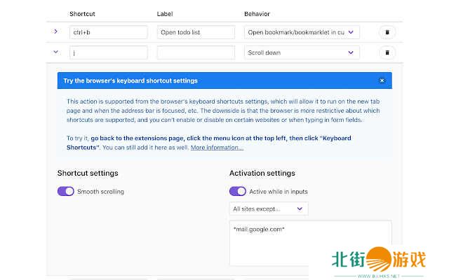
Task: Focus the j shortcut input
Action: tap(108, 52)
